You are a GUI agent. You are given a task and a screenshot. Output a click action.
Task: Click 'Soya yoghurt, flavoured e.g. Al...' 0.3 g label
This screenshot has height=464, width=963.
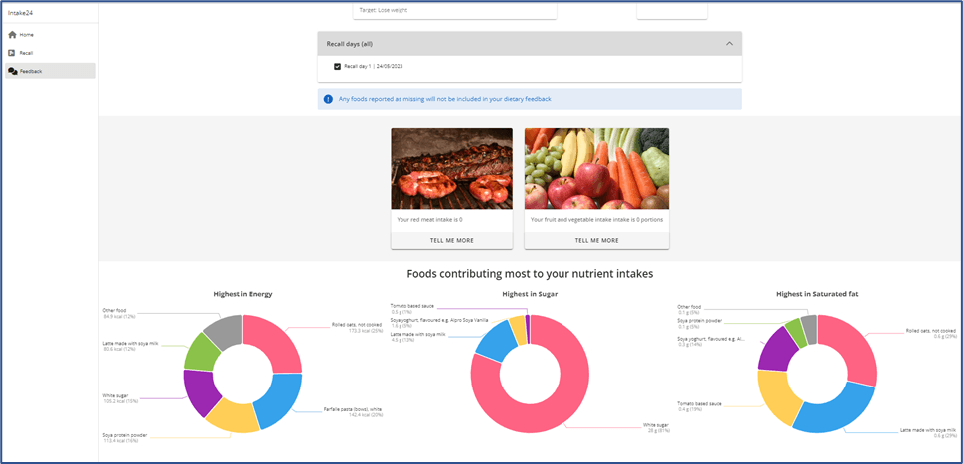712,341
